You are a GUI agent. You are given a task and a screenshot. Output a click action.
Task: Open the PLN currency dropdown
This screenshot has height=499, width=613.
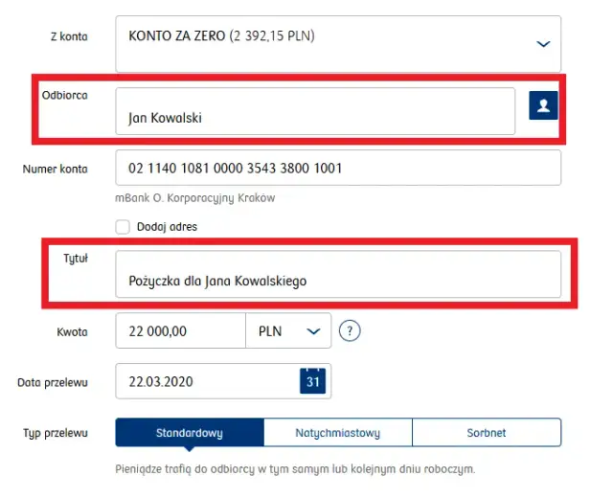pos(288,331)
